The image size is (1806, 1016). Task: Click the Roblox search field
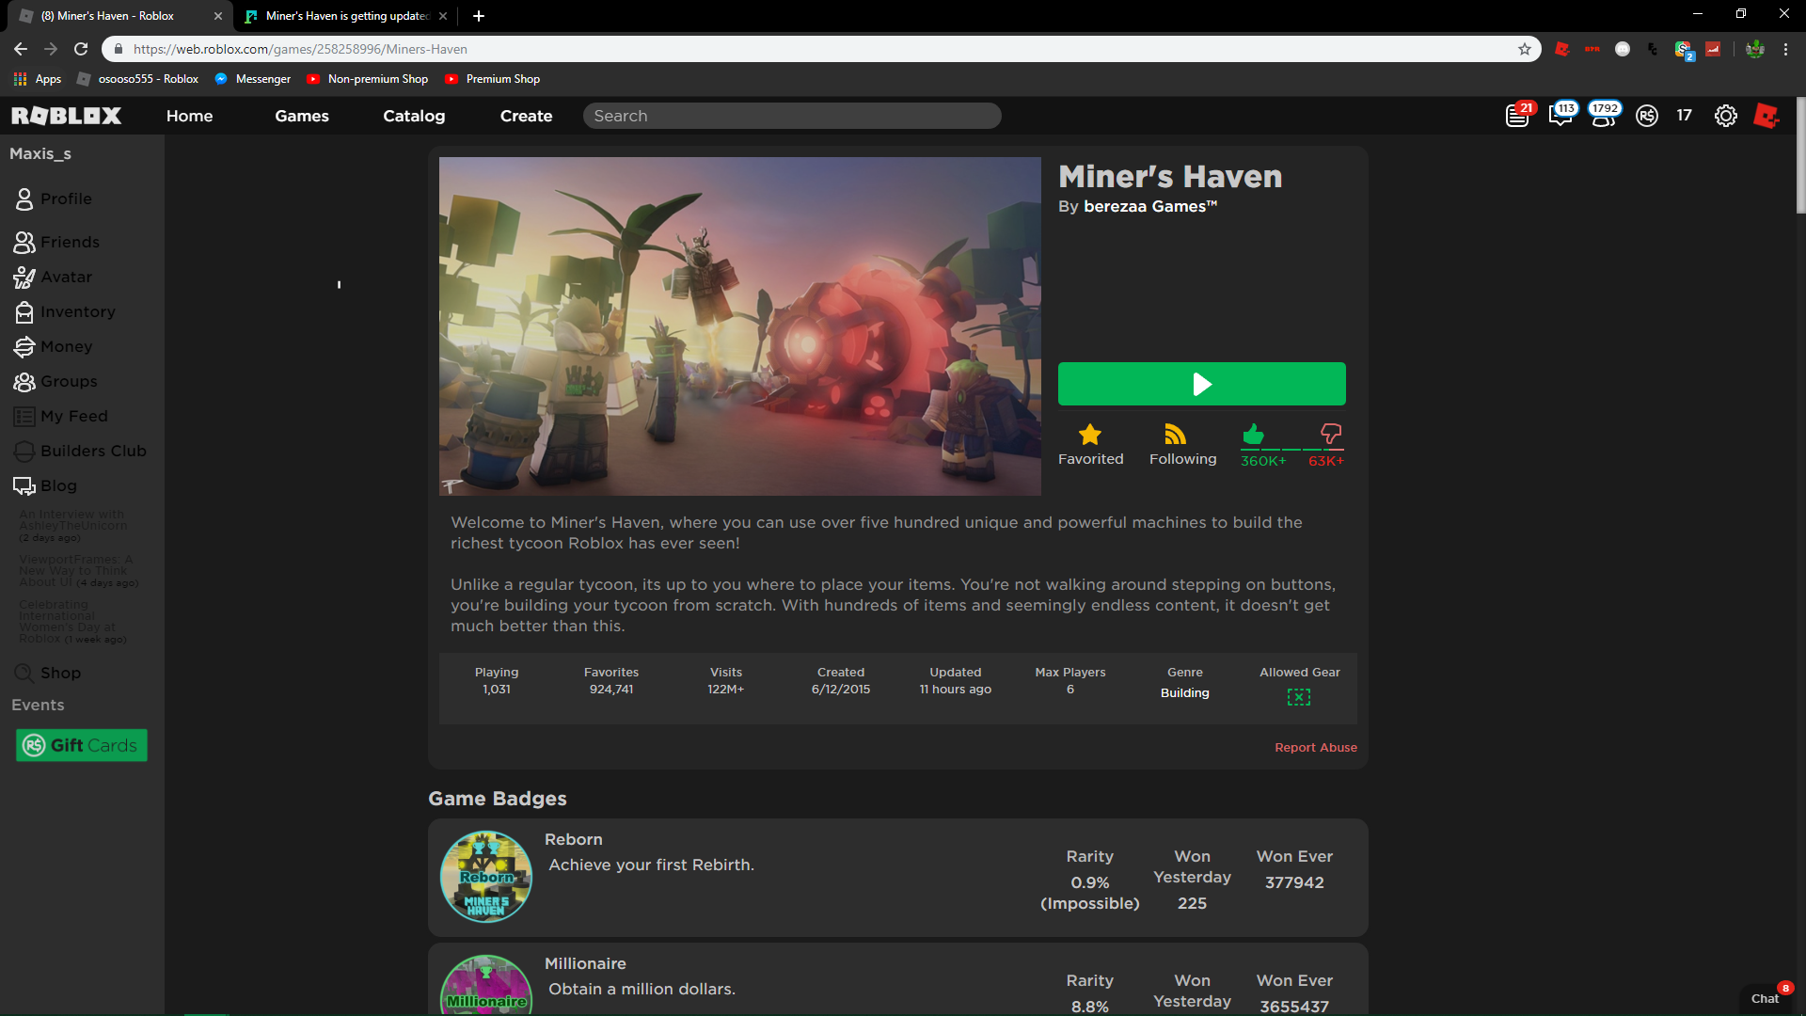[792, 116]
